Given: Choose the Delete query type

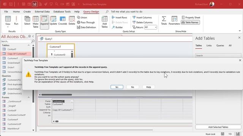Looking at the screenshot, I should click(x=72, y=20).
